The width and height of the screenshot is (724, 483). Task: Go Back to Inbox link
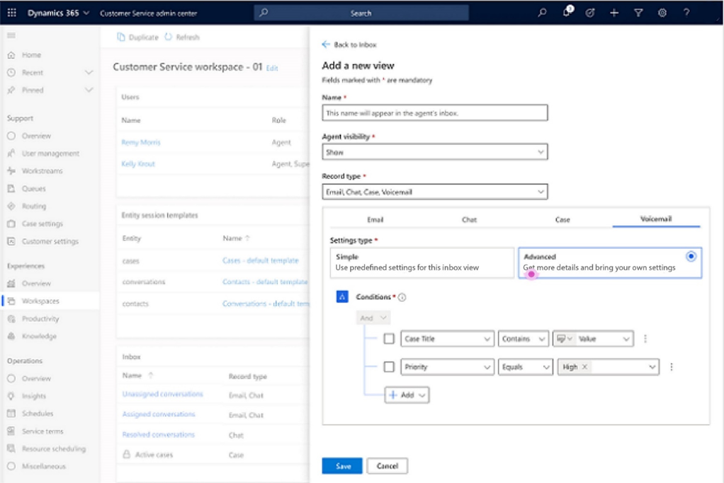tap(349, 45)
